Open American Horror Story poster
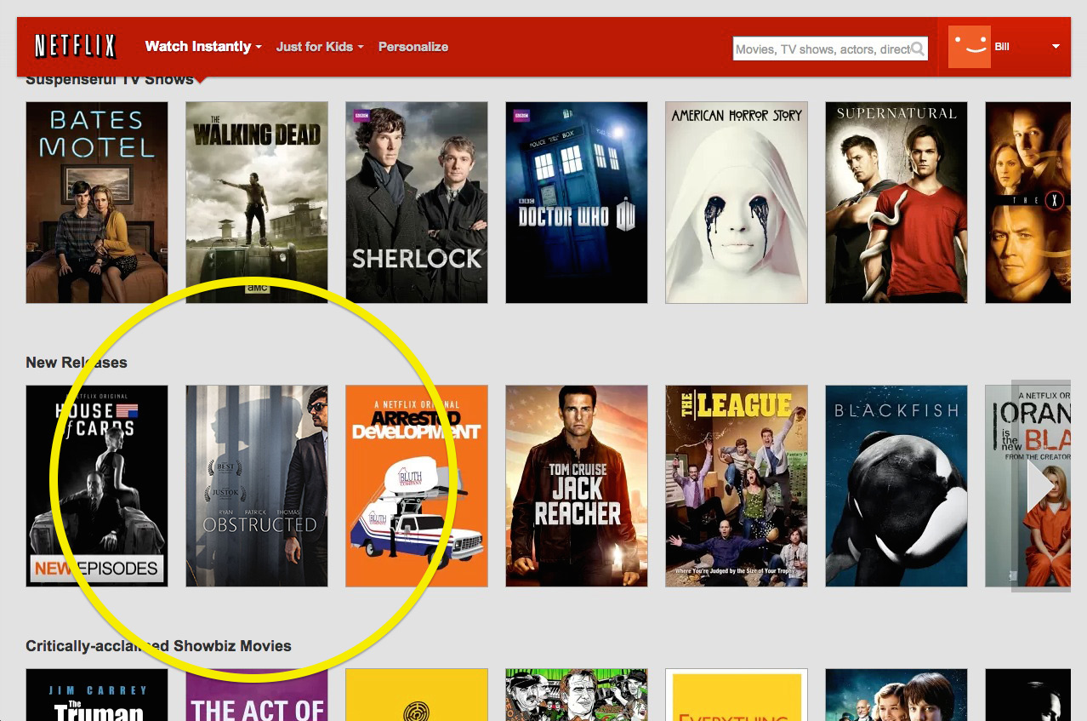Image resolution: width=1087 pixels, height=721 pixels. (737, 203)
